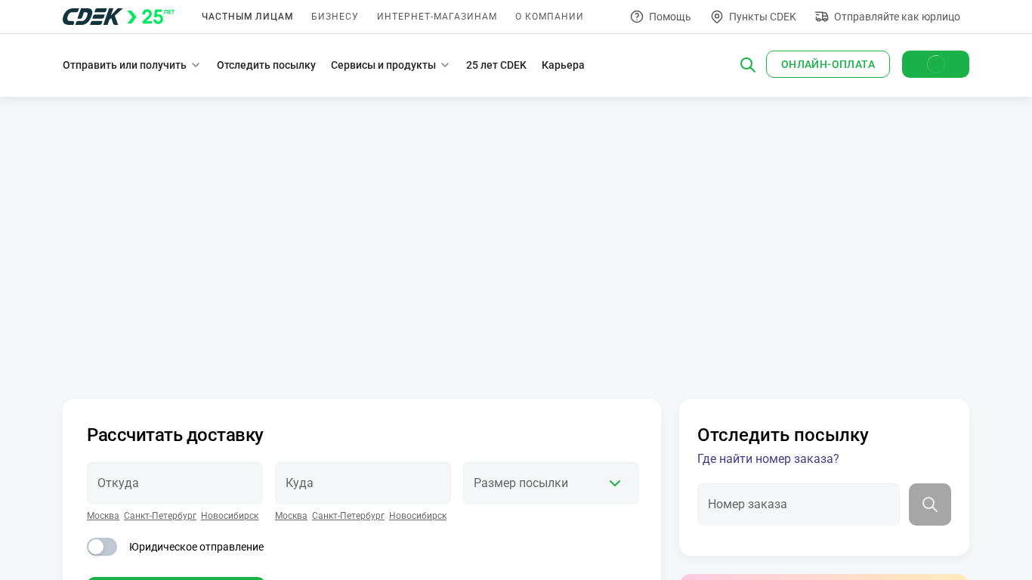Switch to the Бизнесу tab
Screen dimensions: 1032x580
click(x=335, y=17)
